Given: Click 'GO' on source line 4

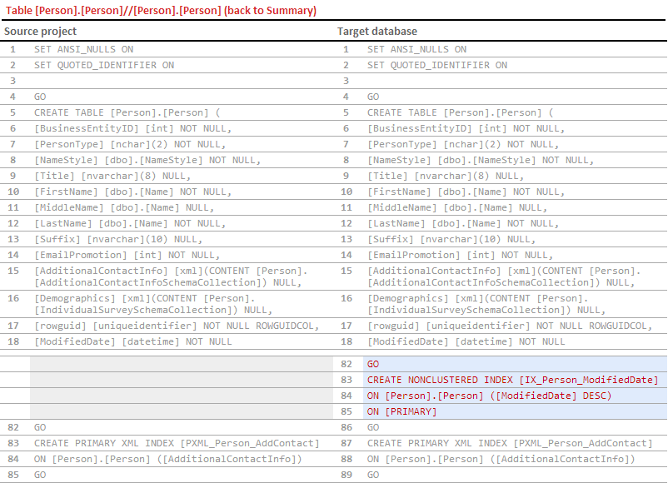Looking at the screenshot, I should tap(40, 97).
